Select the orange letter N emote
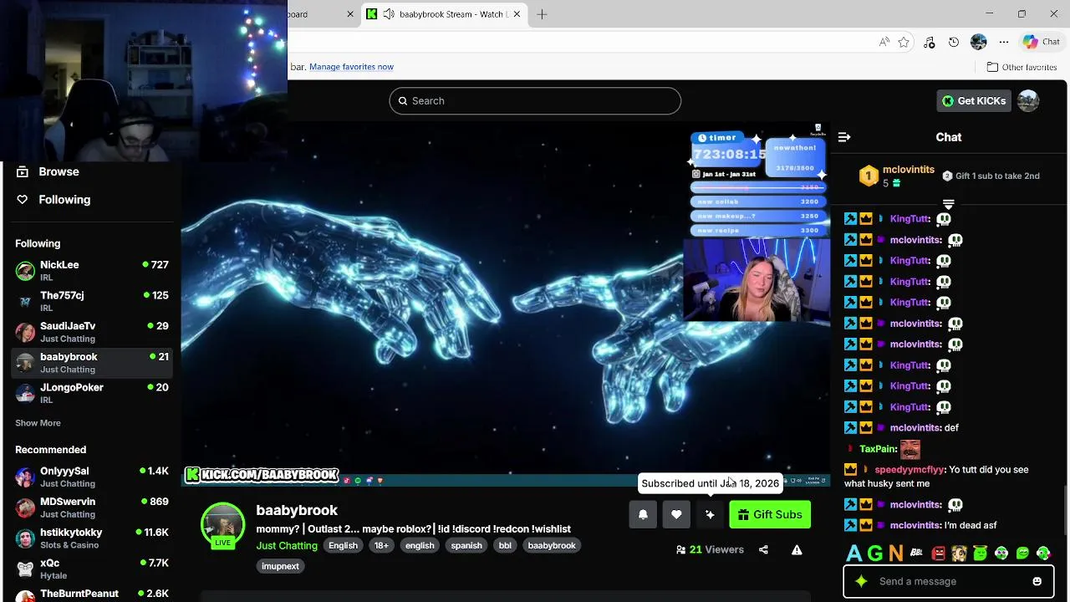Viewport: 1070px width, 602px height. tap(895, 553)
